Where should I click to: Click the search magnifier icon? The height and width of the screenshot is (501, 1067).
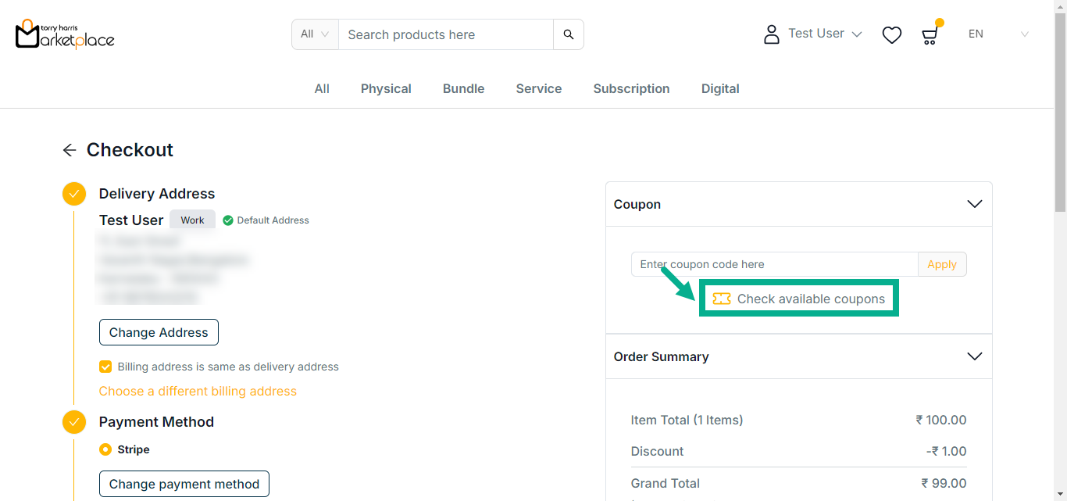click(x=568, y=34)
